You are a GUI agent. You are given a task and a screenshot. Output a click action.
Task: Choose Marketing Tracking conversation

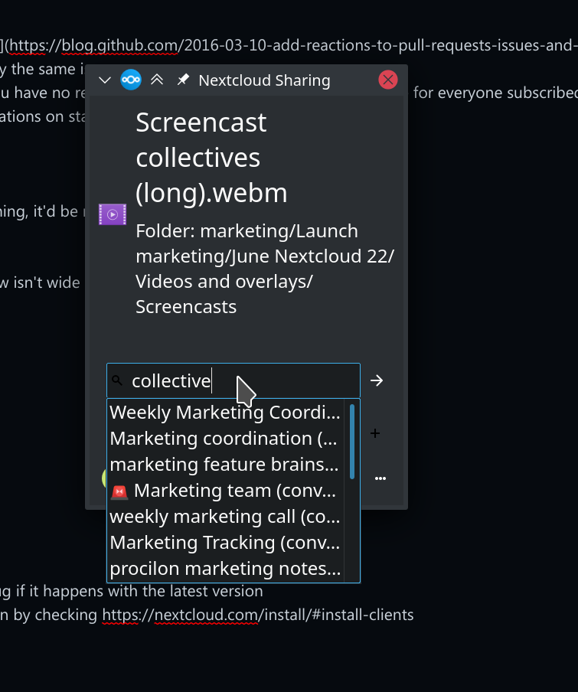[225, 543]
